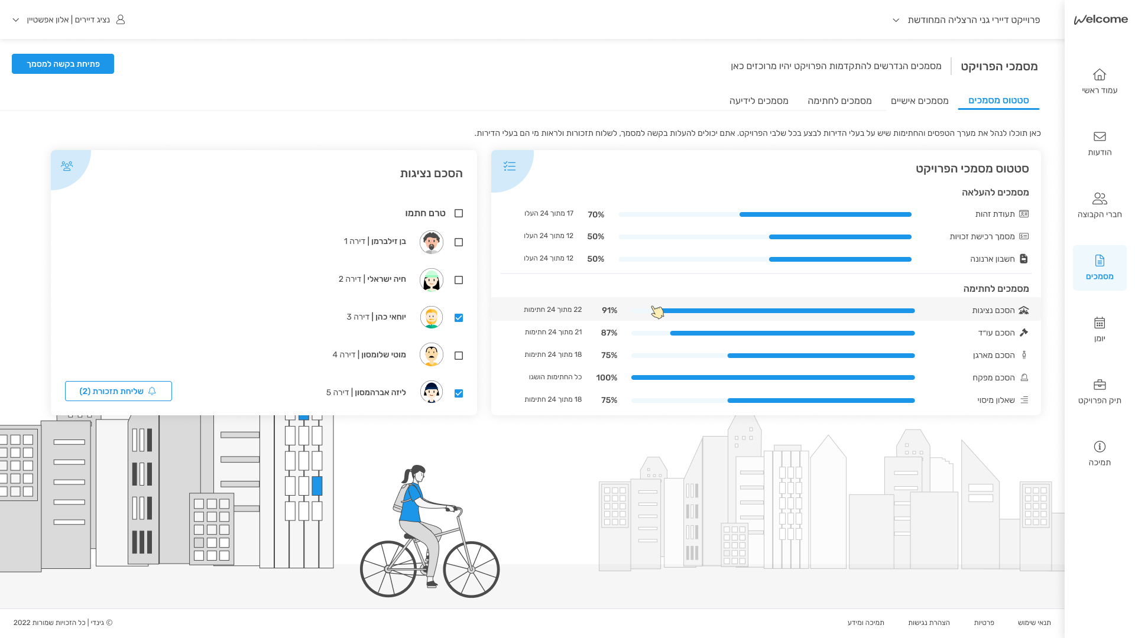
Task: Click the פתיחת בקשה למסמך button
Action: 63,64
